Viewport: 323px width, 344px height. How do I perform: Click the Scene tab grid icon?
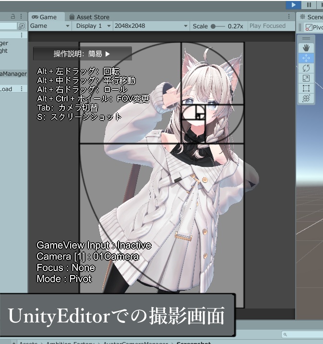(x=302, y=17)
